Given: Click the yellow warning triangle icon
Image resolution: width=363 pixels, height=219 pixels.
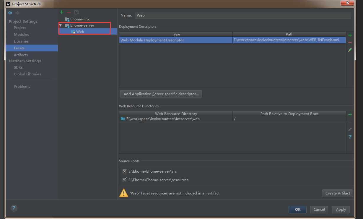Looking at the screenshot, I should 123,193.
